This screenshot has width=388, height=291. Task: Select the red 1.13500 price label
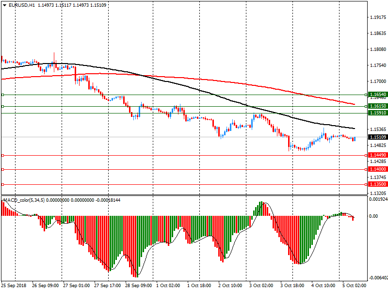click(377, 184)
